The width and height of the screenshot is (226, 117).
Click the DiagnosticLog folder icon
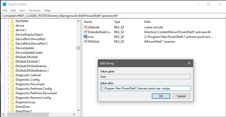(12, 102)
